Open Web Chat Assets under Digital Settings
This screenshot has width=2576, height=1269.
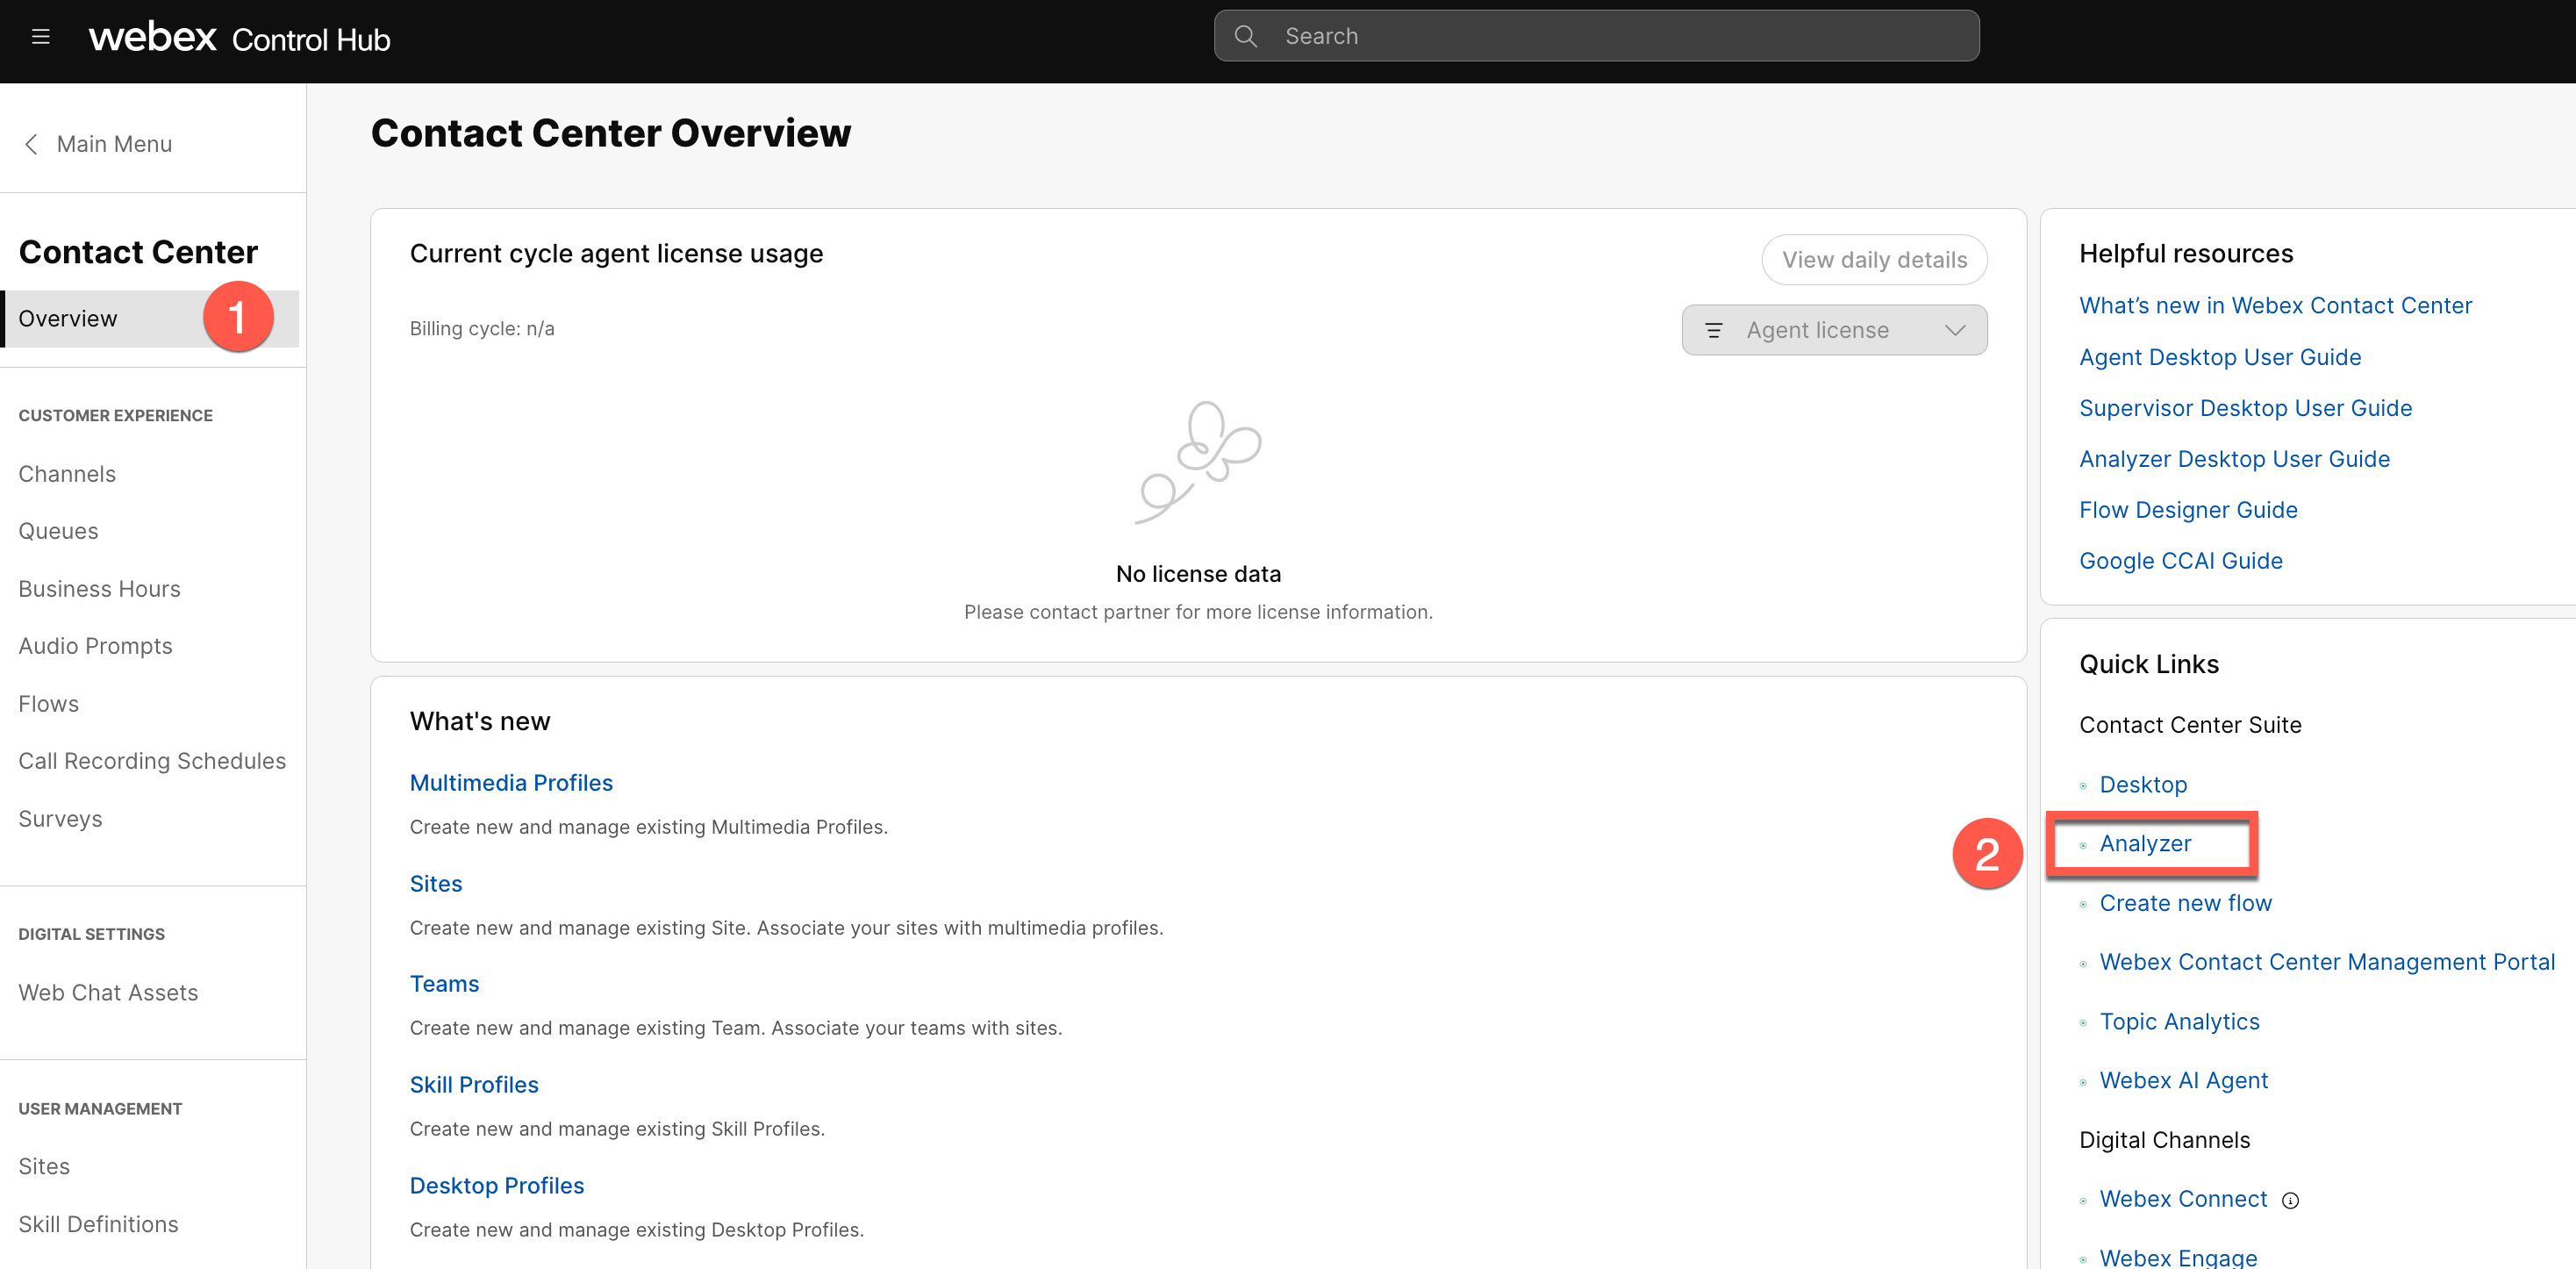(x=108, y=992)
